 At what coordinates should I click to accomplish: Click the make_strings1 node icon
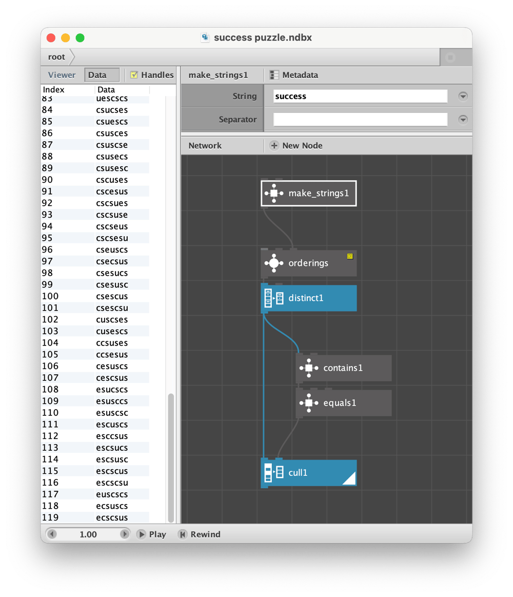274,194
